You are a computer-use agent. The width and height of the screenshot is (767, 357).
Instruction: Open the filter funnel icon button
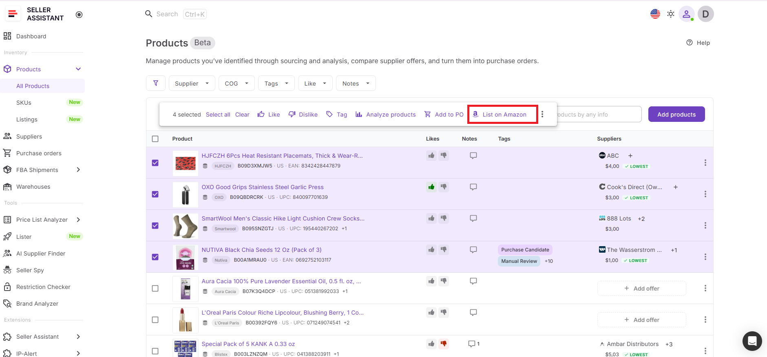pyautogui.click(x=156, y=83)
